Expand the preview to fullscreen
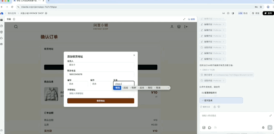 tap(184, 19)
